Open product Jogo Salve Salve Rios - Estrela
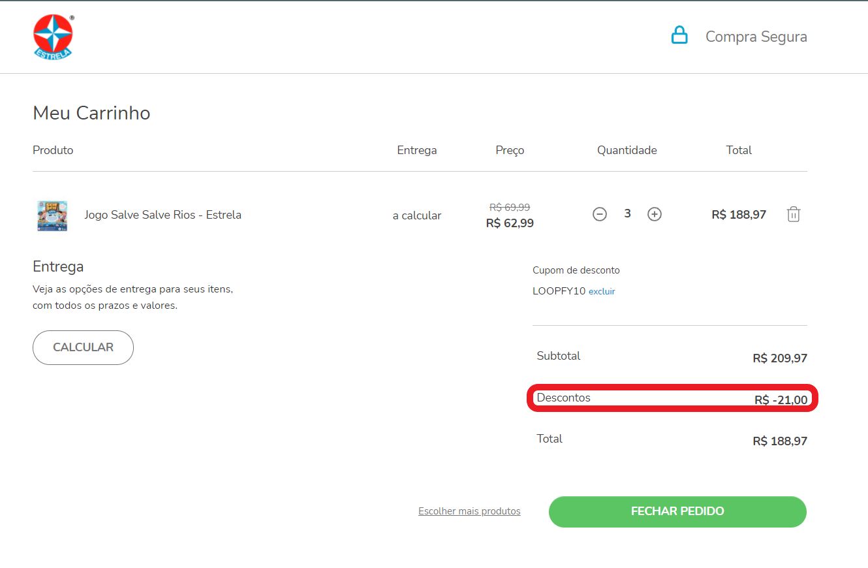The height and width of the screenshot is (568, 868). click(163, 215)
